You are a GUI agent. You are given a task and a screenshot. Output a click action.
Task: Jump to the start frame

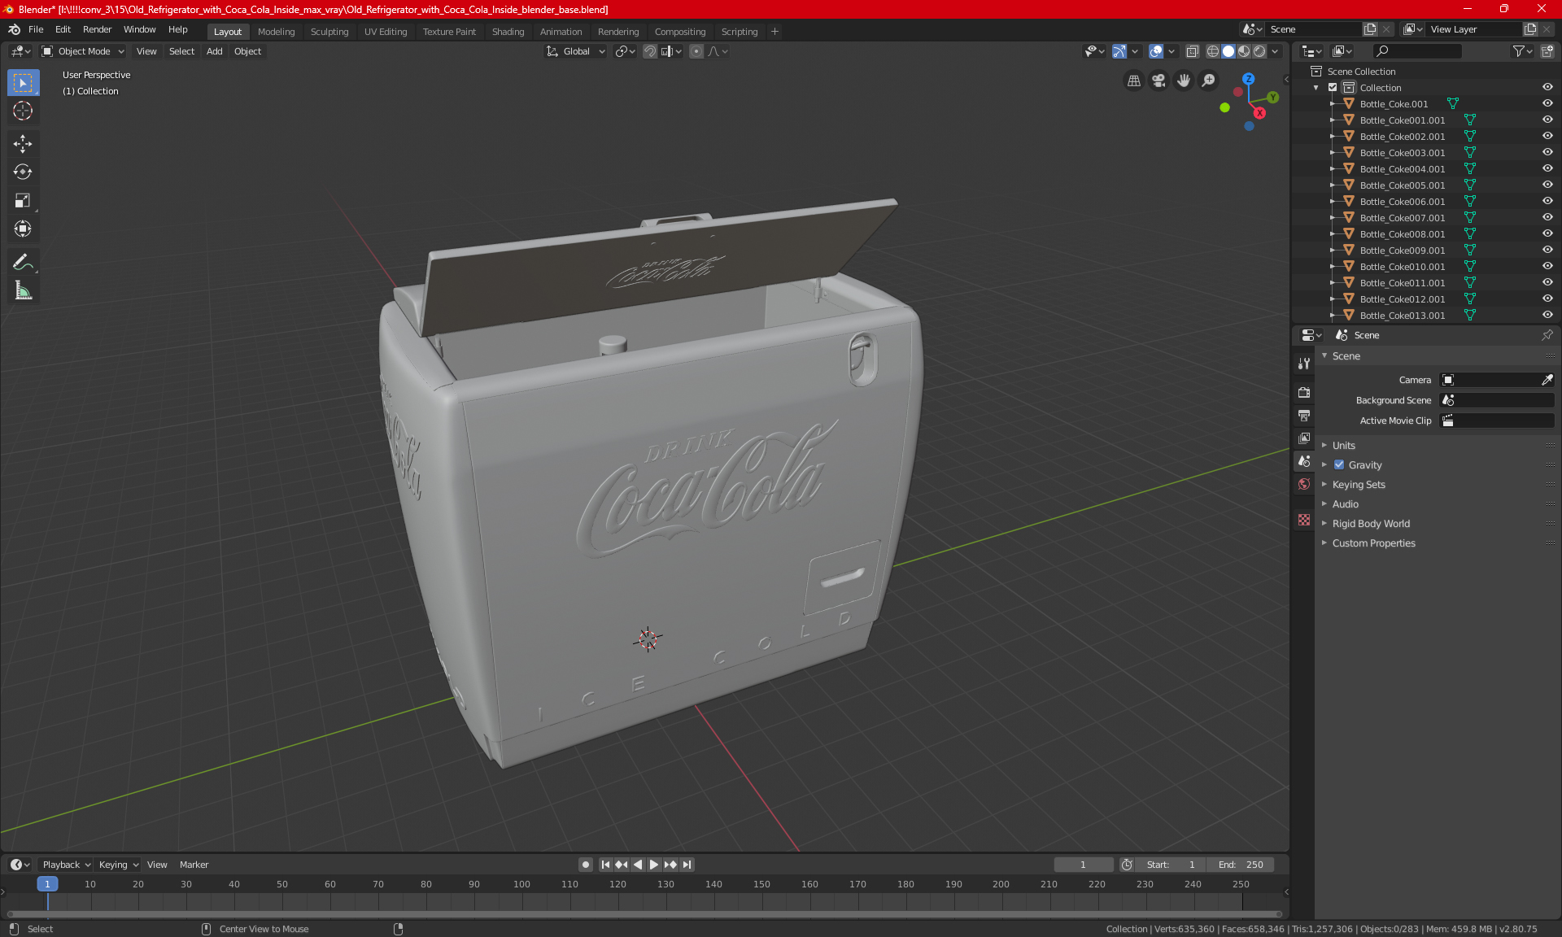coord(605,865)
